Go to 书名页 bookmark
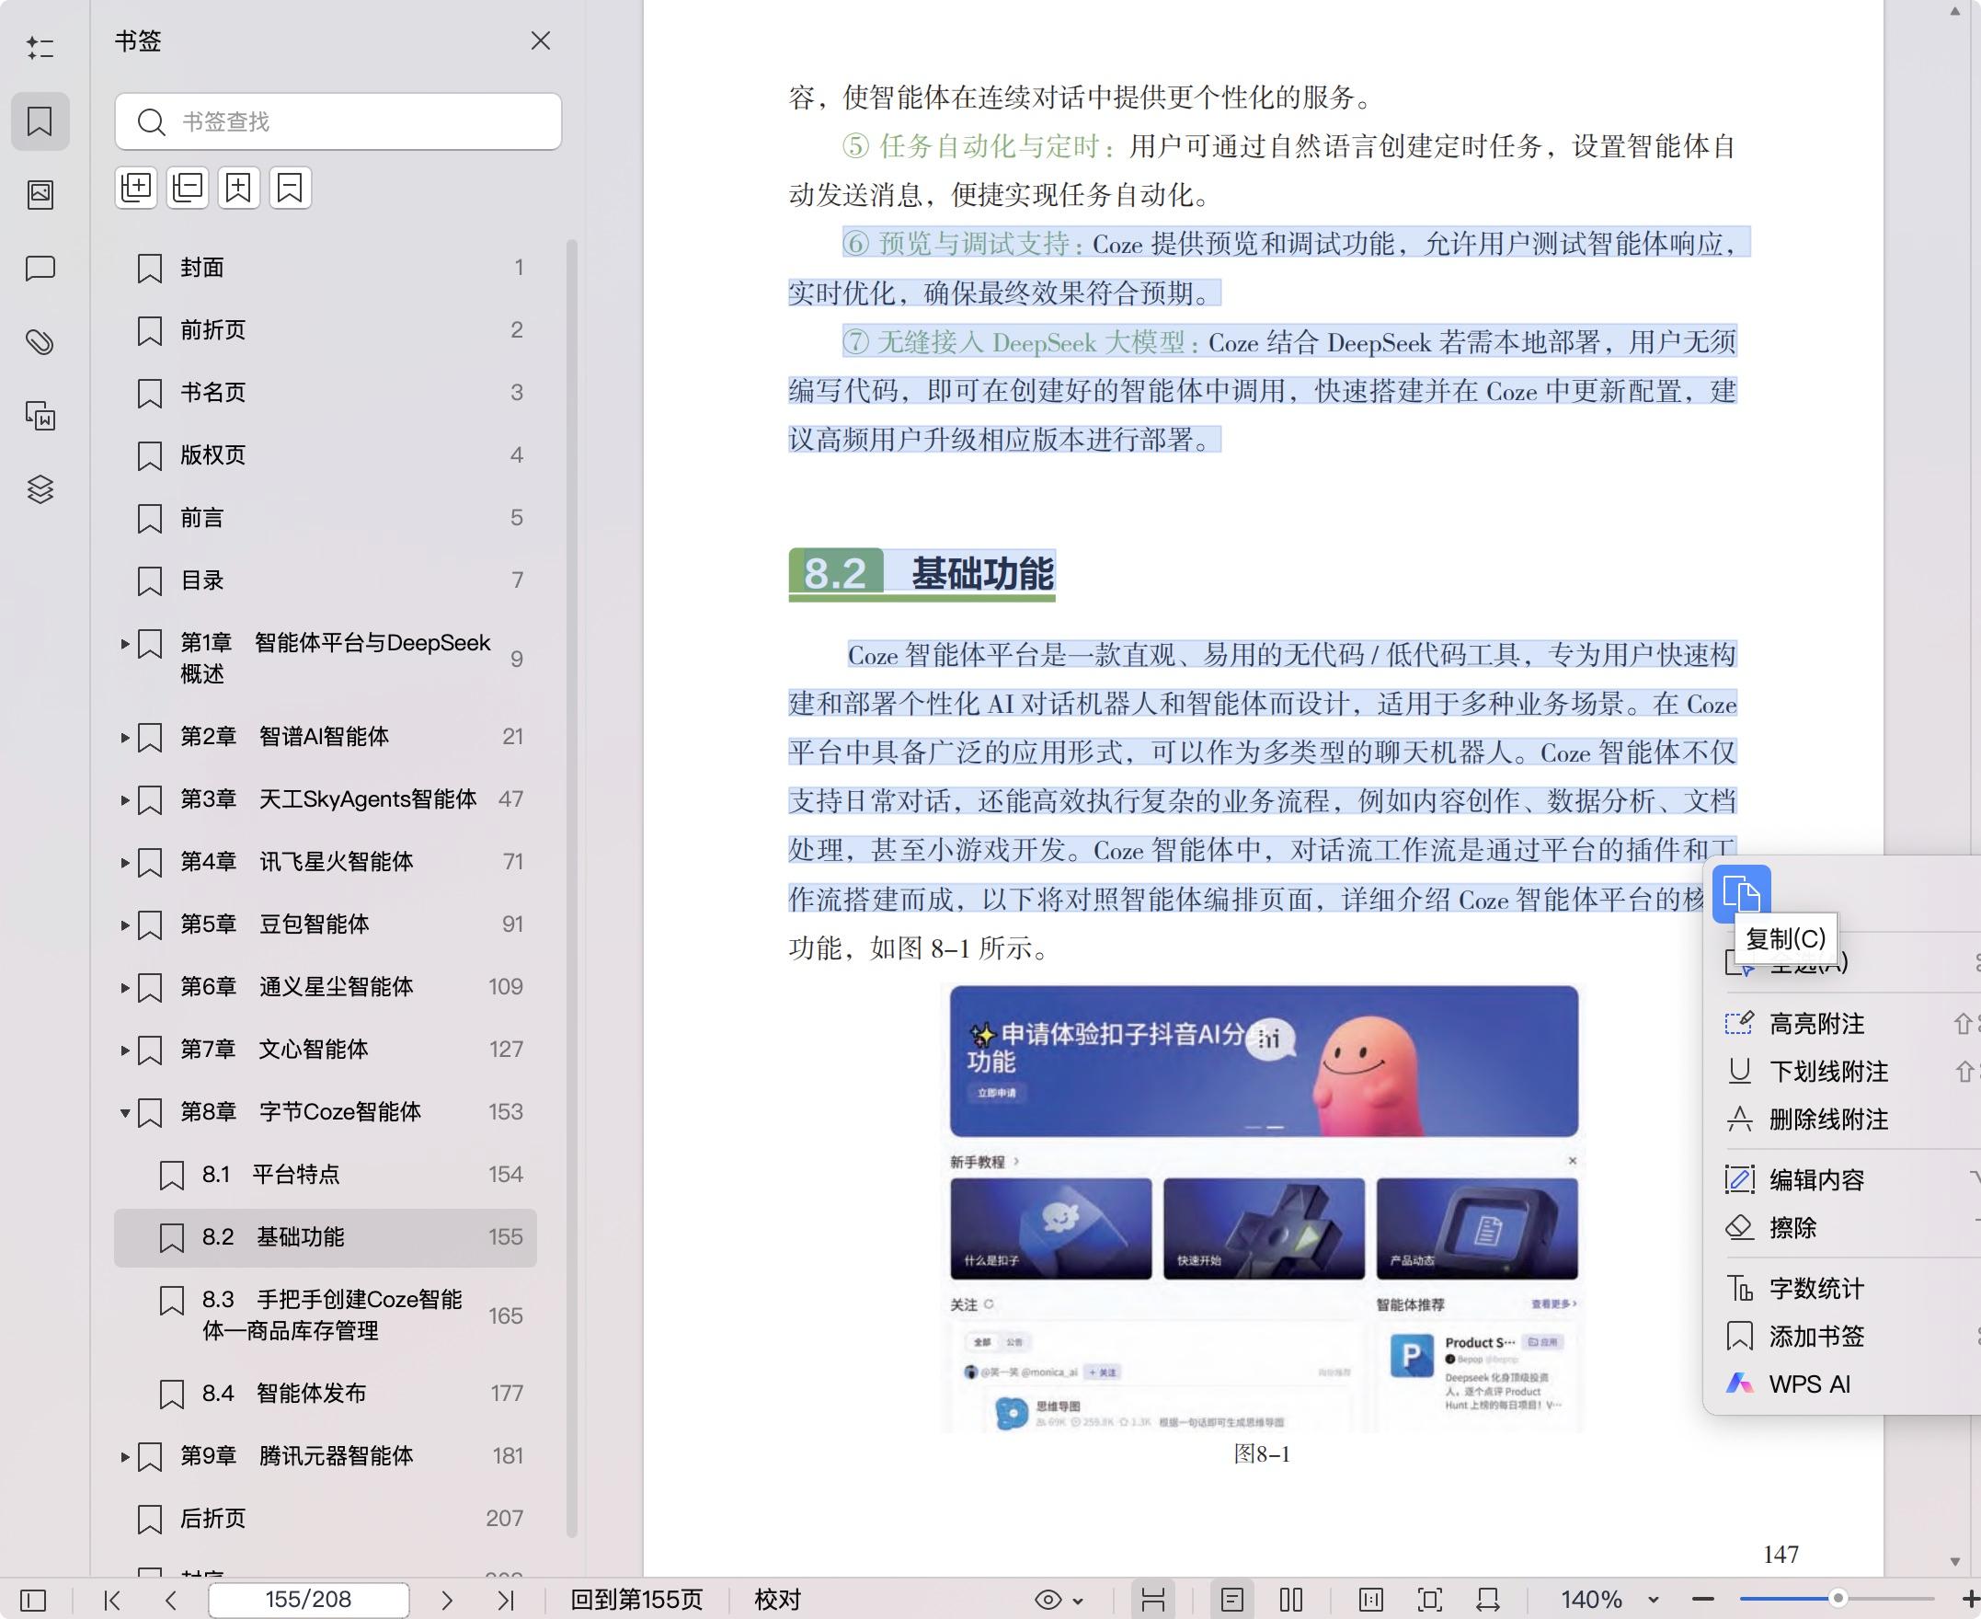The width and height of the screenshot is (1981, 1619). pos(326,393)
